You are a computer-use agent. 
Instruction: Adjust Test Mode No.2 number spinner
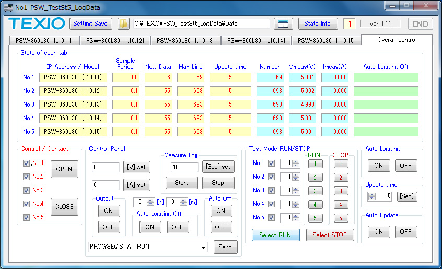pos(295,177)
